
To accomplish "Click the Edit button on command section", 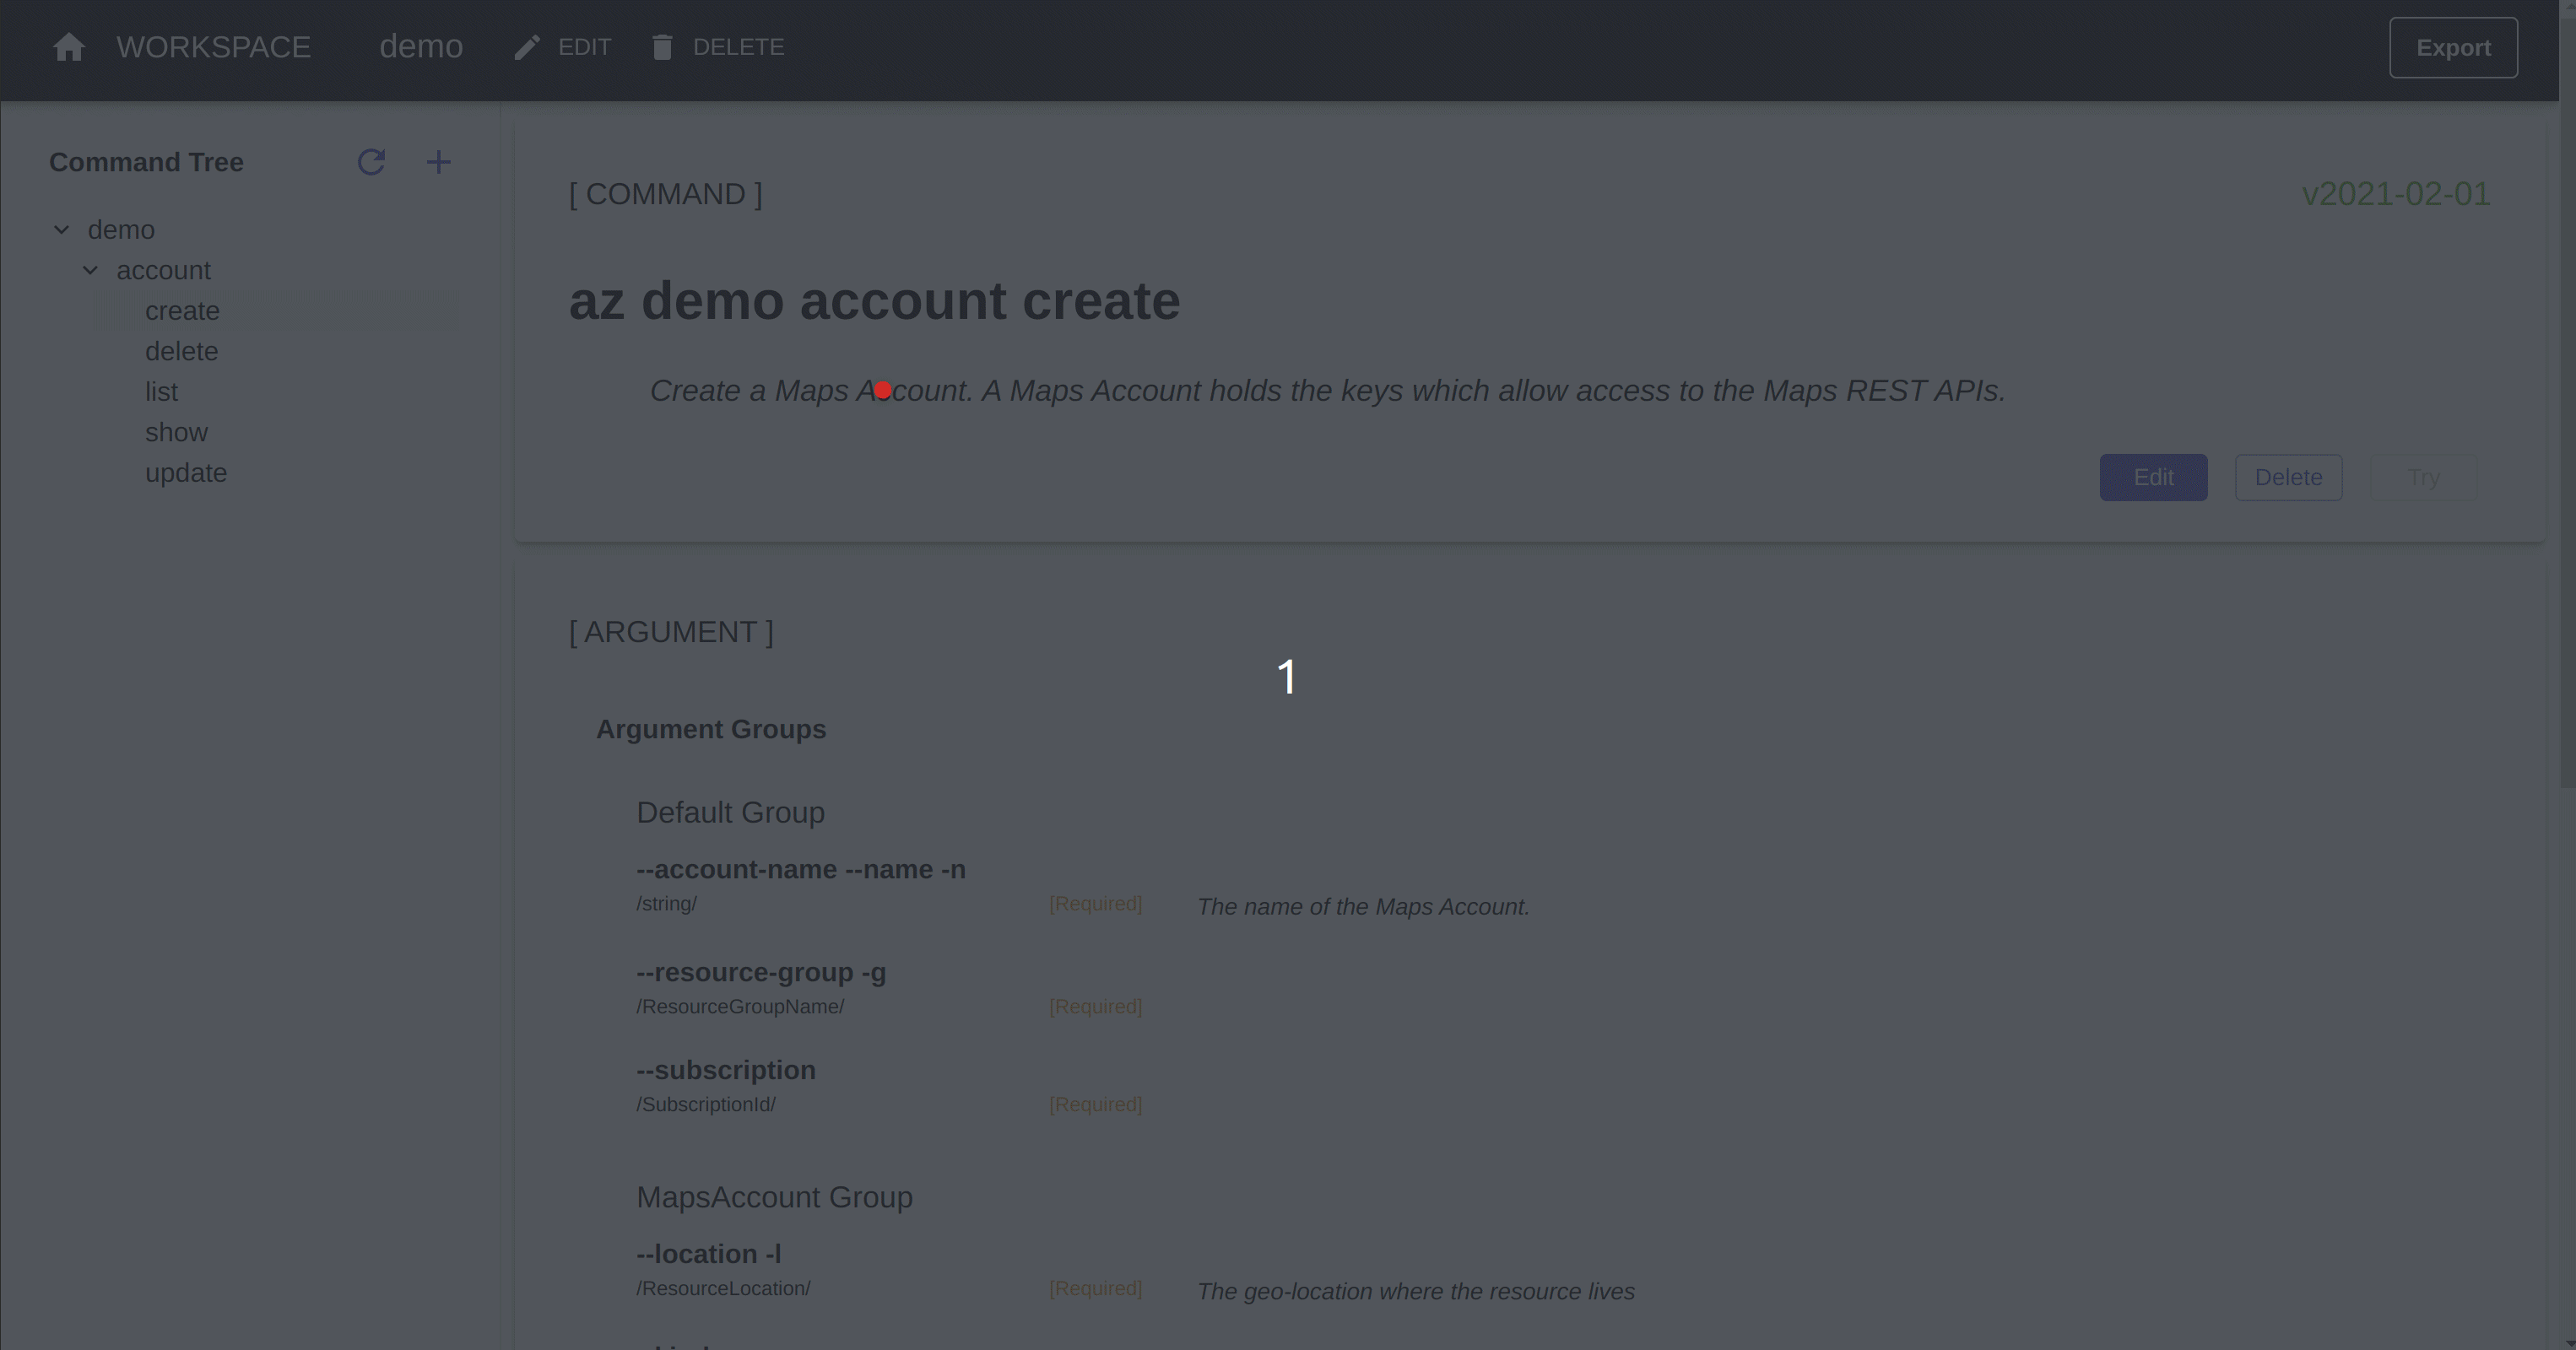I will click(x=2153, y=477).
